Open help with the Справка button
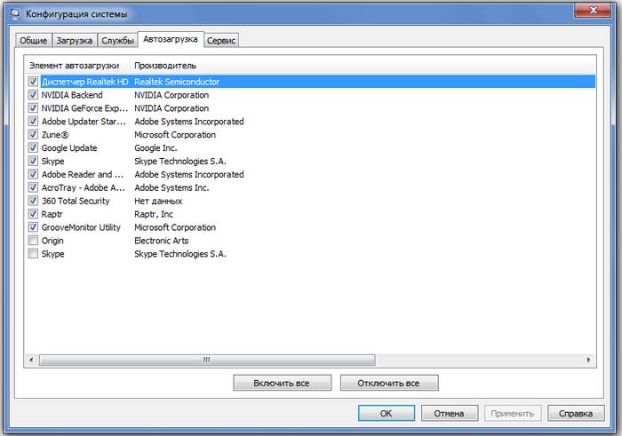The height and width of the screenshot is (436, 622). point(576,414)
